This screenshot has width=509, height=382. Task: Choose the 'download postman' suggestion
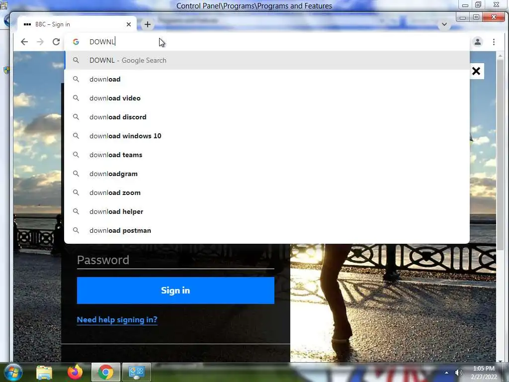click(x=267, y=230)
